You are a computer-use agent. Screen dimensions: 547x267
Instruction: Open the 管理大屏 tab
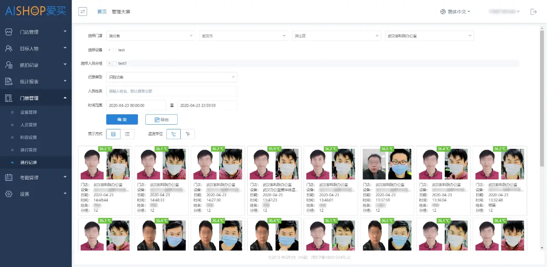[x=121, y=12]
